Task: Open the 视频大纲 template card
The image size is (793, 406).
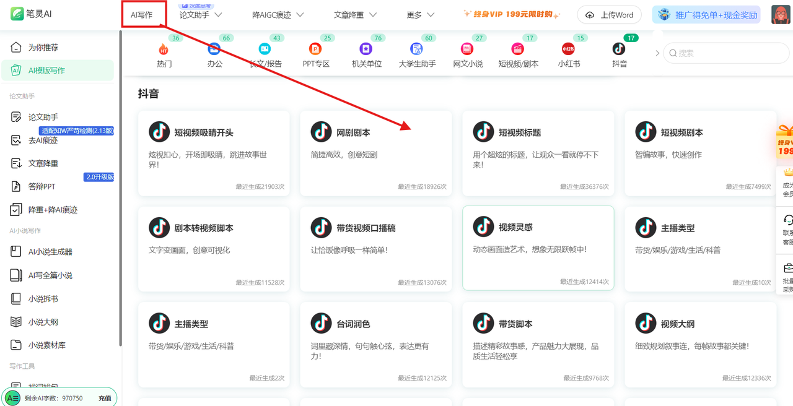Action: [x=701, y=344]
